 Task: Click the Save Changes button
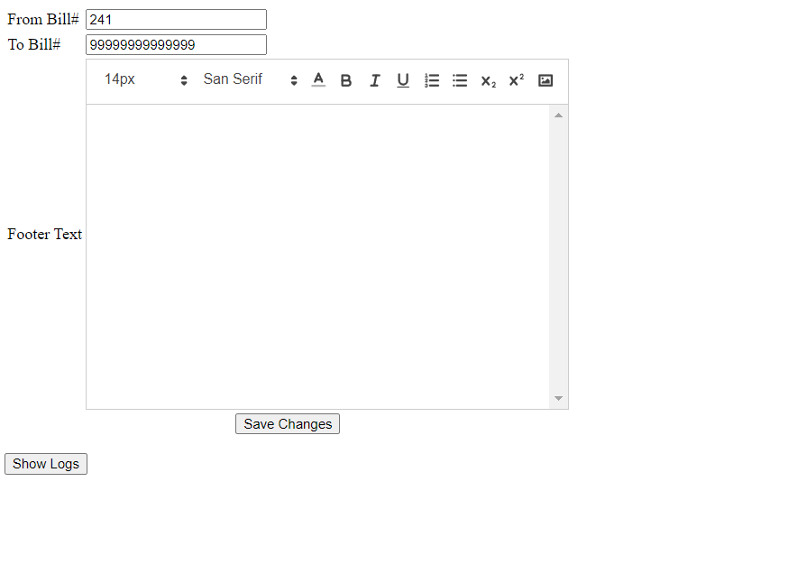point(287,423)
